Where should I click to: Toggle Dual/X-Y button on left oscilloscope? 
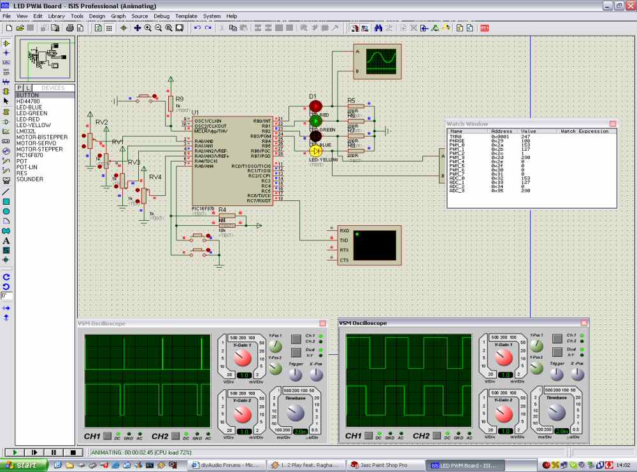point(296,352)
